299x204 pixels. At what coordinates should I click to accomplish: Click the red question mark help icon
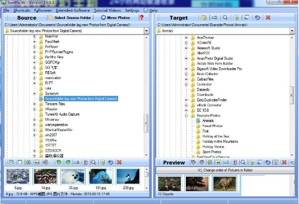click(142, 17)
